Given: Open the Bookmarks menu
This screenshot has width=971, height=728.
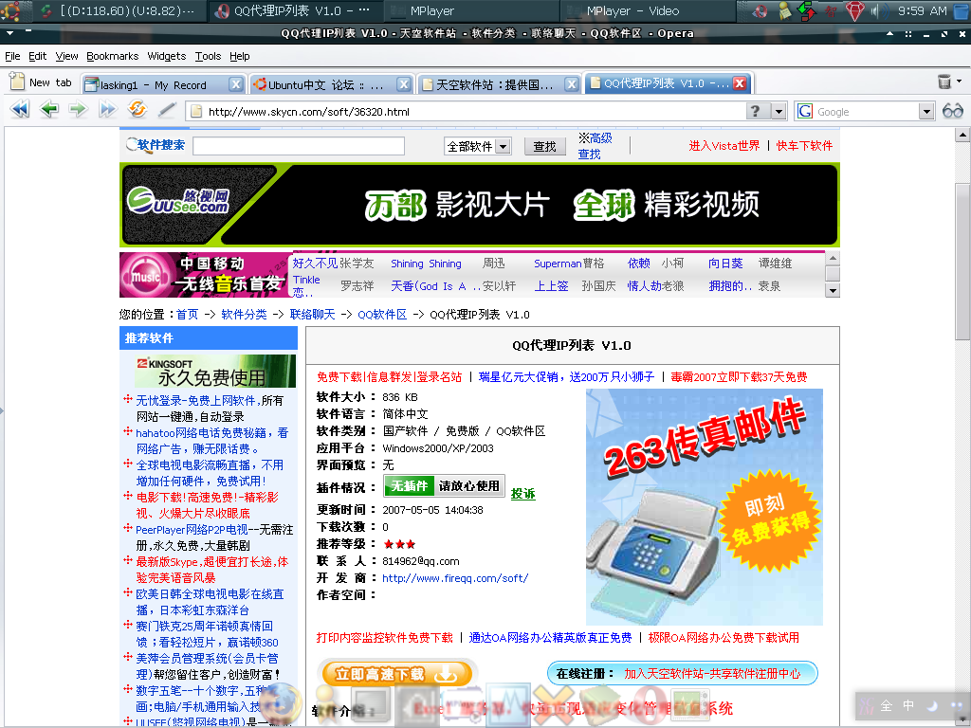Looking at the screenshot, I should point(113,56).
